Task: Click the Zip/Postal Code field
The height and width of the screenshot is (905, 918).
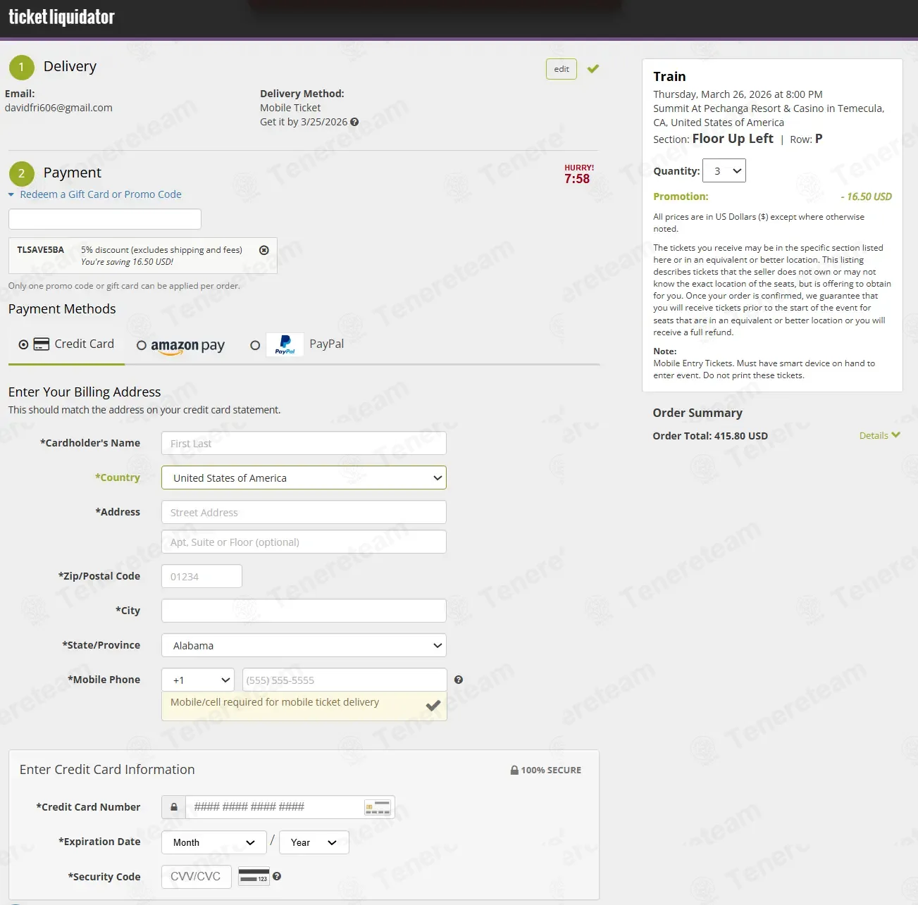Action: 201,576
